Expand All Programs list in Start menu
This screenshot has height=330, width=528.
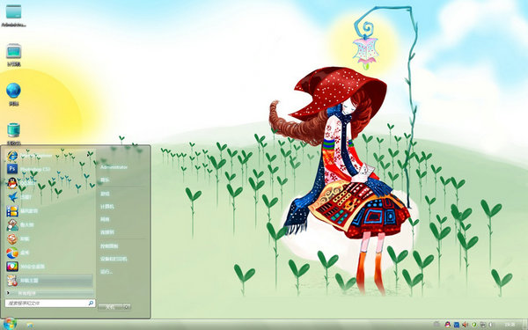coord(49,293)
